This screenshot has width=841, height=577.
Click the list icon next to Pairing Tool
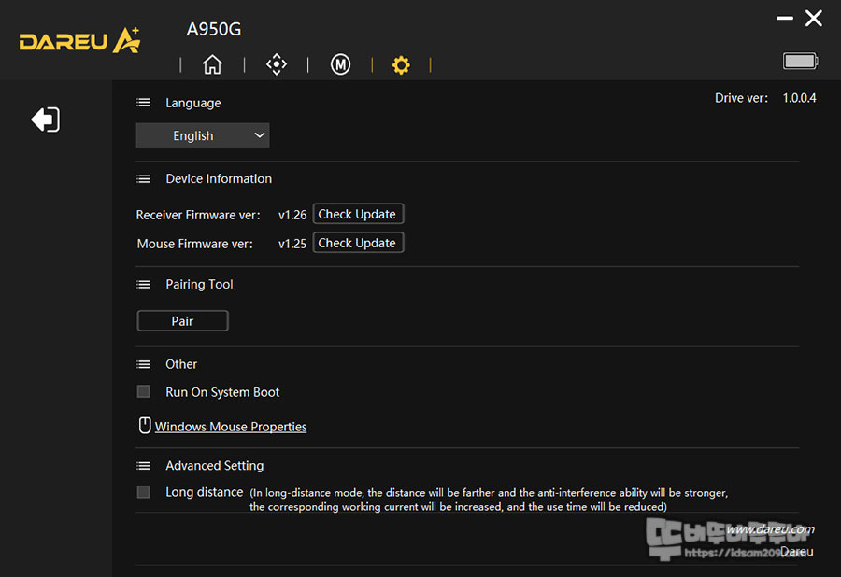tap(143, 285)
